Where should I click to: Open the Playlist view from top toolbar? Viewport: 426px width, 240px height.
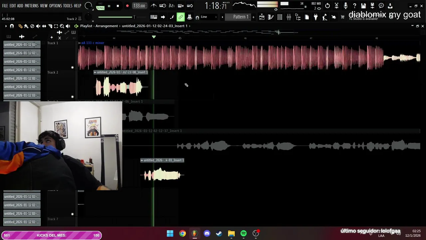click(x=262, y=17)
